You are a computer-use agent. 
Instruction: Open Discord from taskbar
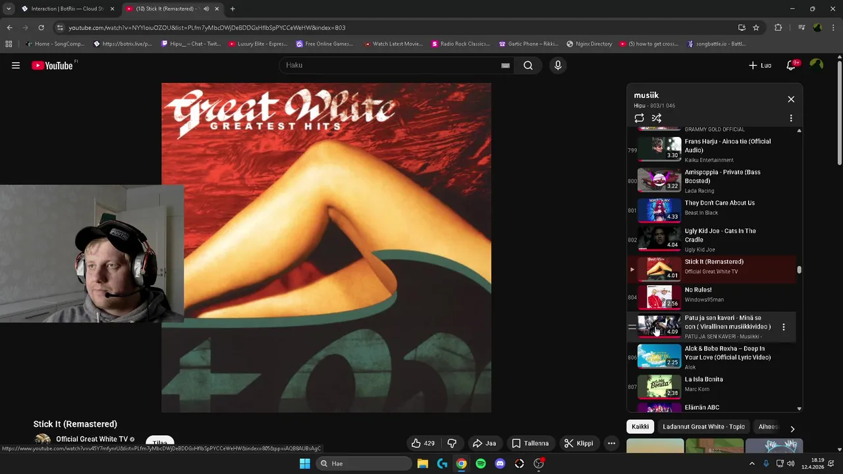(x=500, y=463)
